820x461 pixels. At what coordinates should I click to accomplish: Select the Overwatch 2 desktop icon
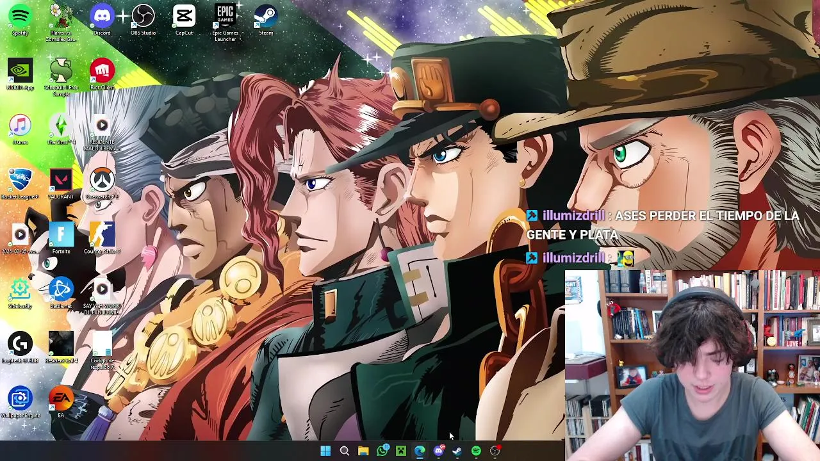(x=102, y=184)
